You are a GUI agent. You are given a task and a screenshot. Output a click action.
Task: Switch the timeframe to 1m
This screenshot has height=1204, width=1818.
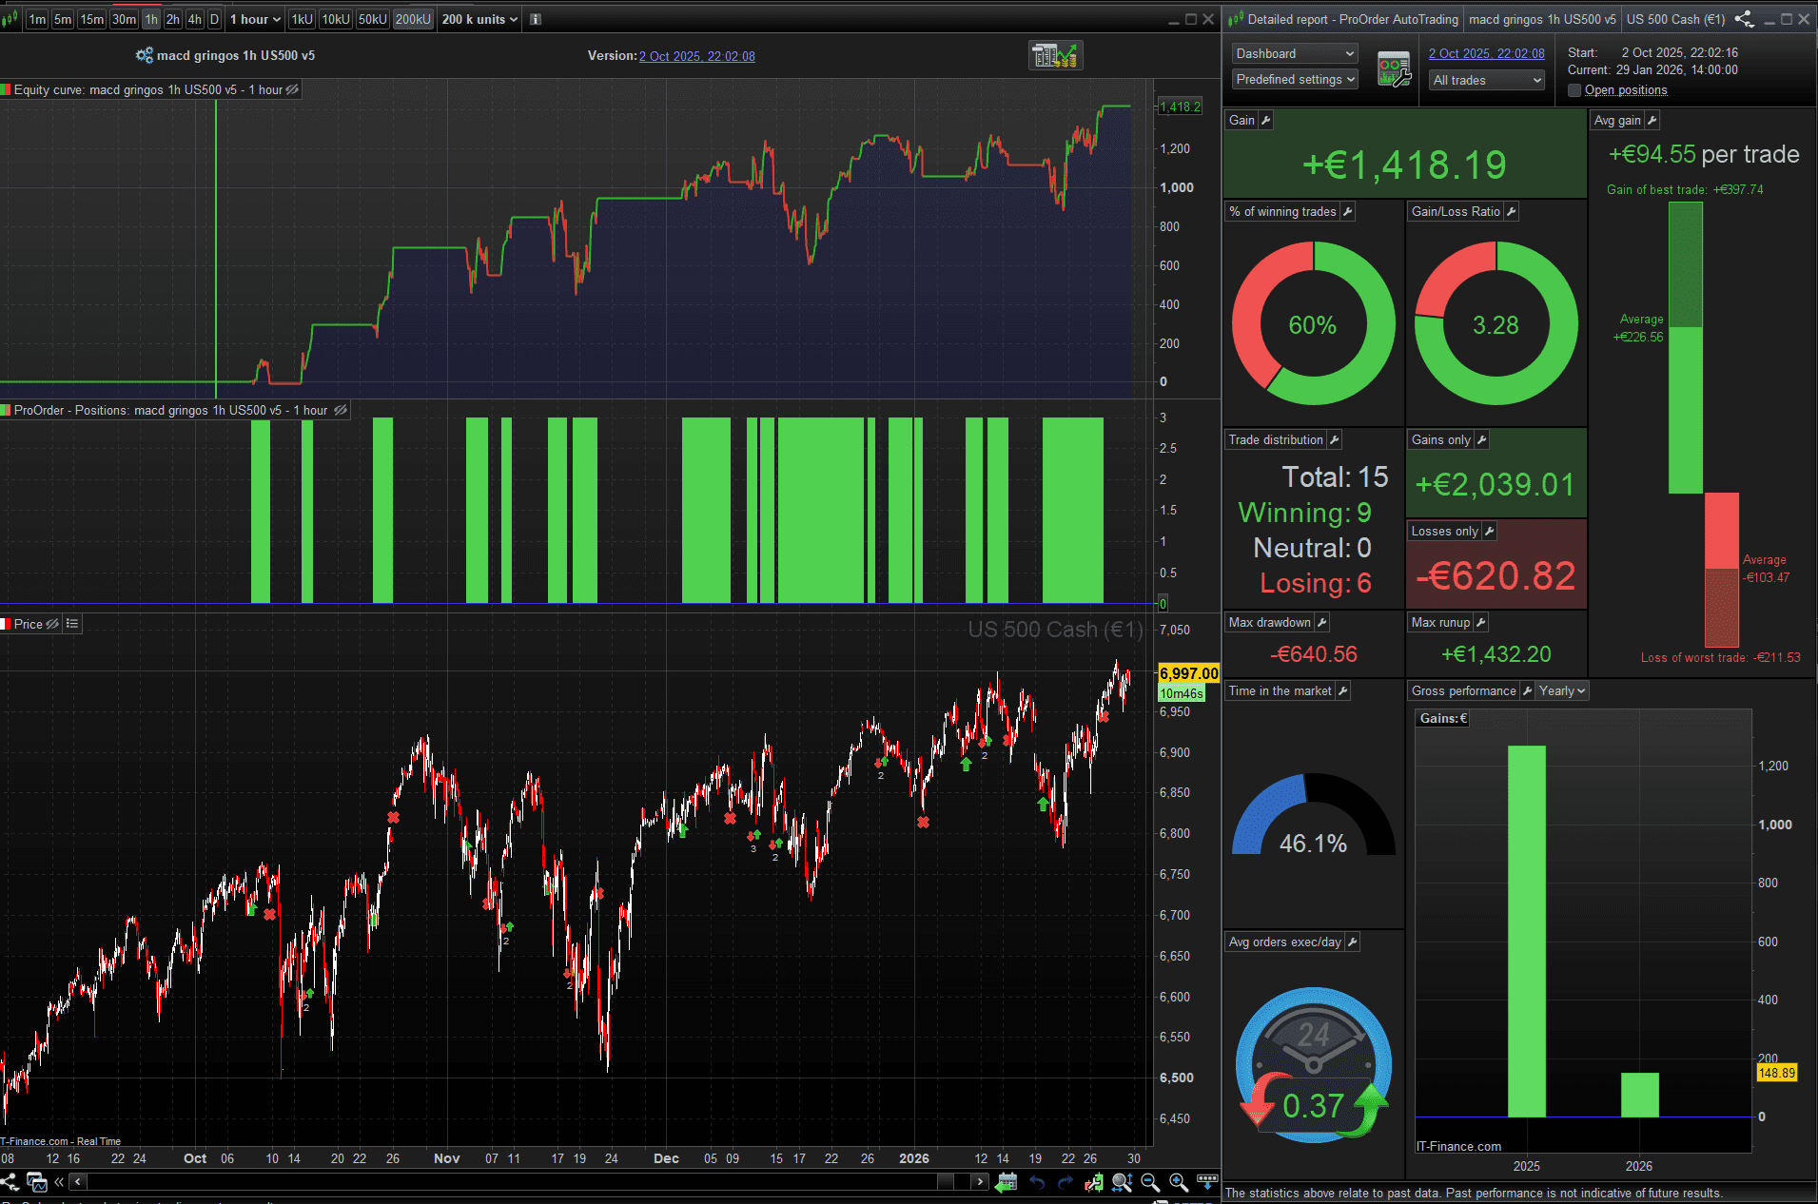click(x=37, y=19)
